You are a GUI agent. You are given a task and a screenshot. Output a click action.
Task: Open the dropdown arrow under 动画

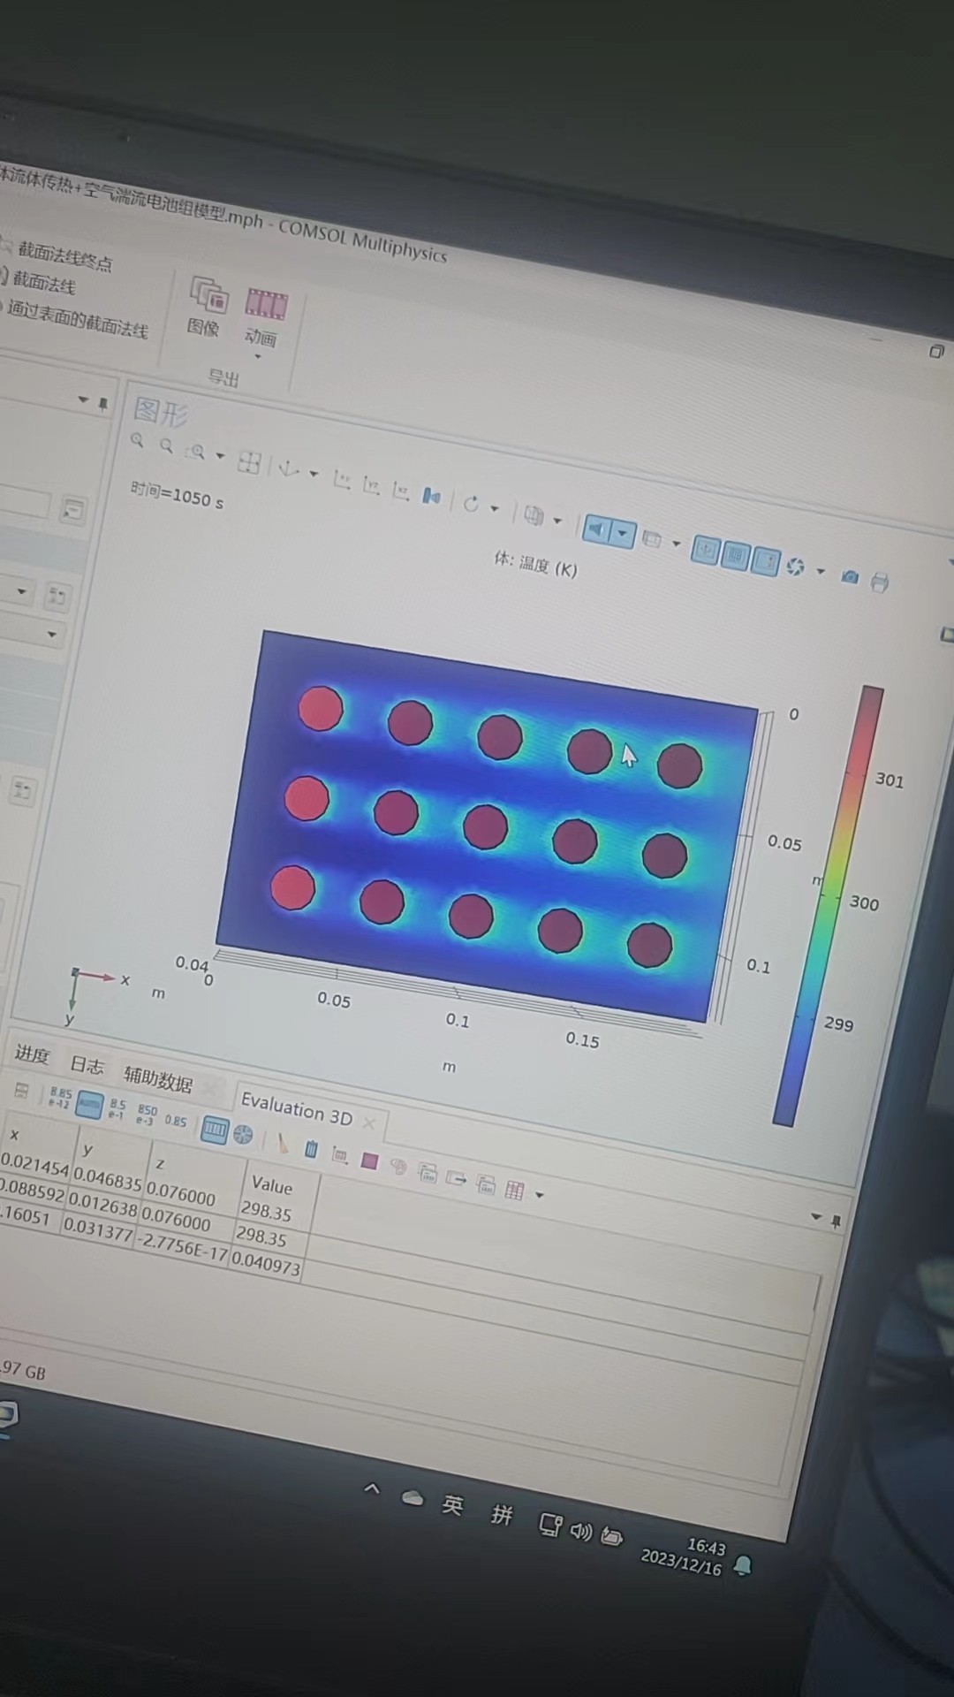click(258, 357)
